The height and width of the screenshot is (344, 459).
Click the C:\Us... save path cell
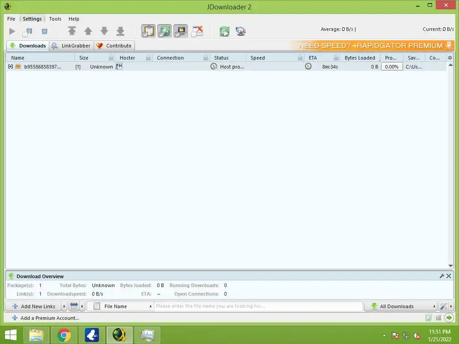[x=414, y=67]
